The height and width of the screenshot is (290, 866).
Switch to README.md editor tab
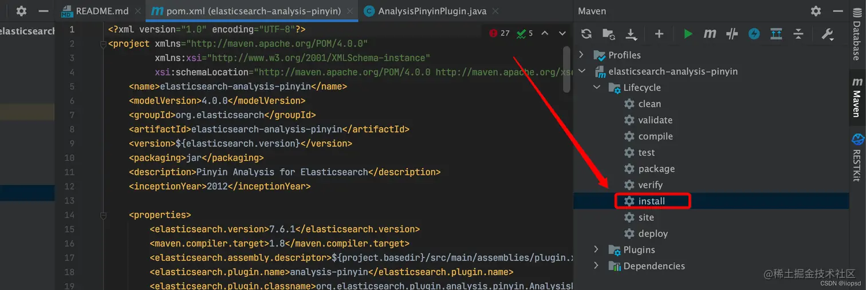coord(101,11)
